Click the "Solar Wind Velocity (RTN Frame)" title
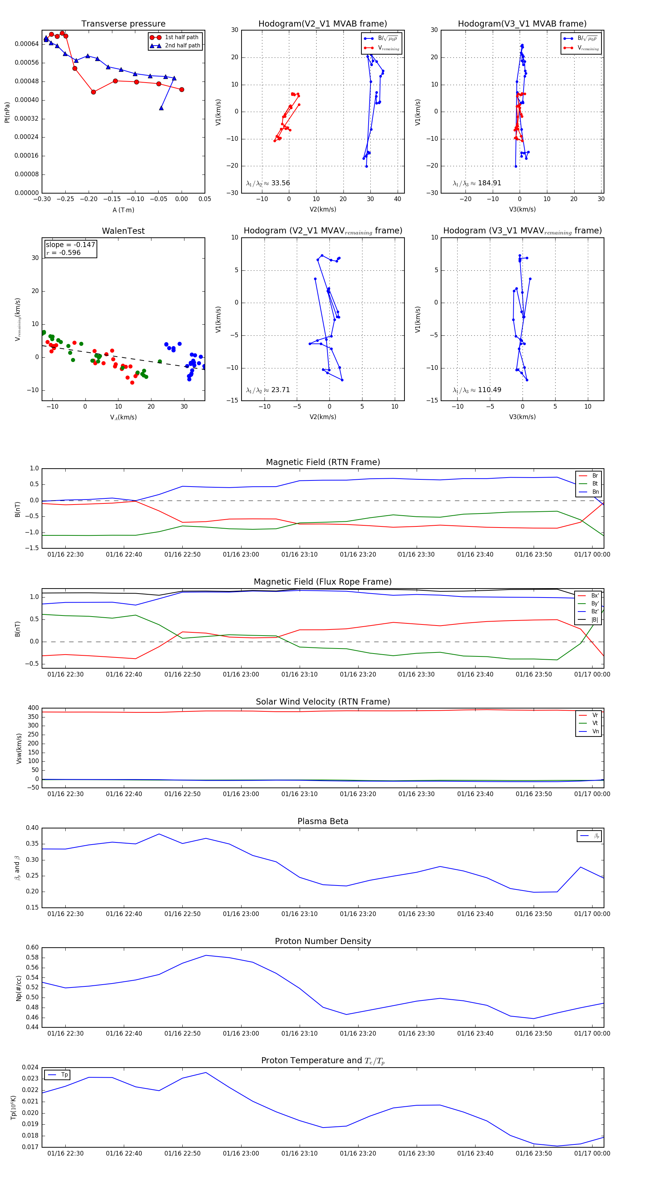Screen dimensions: 646x1185 tap(323, 702)
